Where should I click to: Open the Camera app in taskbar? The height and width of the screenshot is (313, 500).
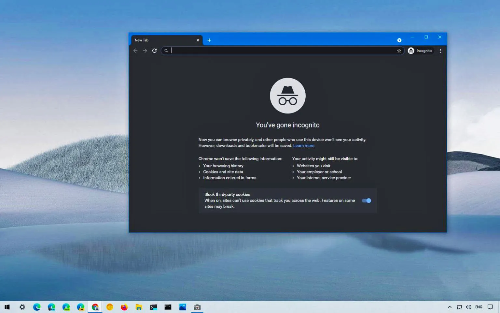coord(197,307)
